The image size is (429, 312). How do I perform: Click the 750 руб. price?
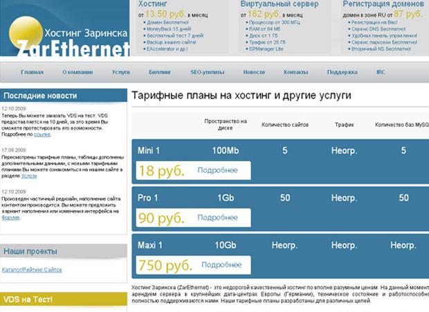pyautogui.click(x=165, y=265)
